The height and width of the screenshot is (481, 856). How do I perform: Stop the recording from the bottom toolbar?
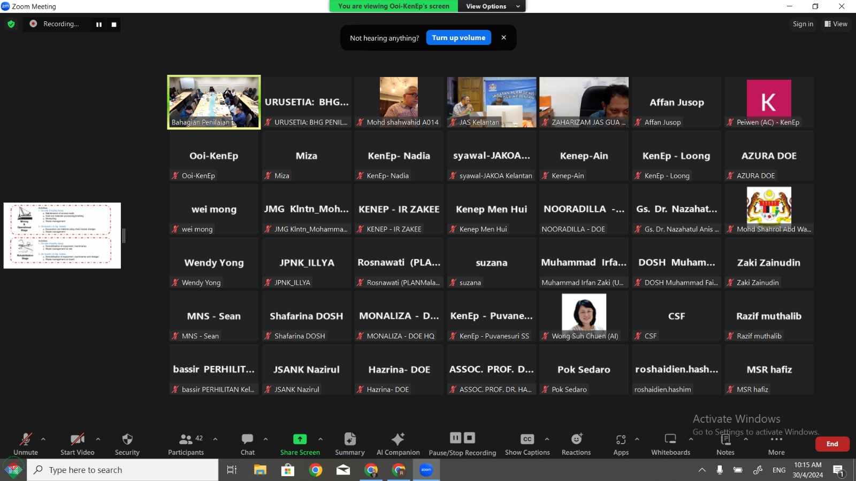469,438
